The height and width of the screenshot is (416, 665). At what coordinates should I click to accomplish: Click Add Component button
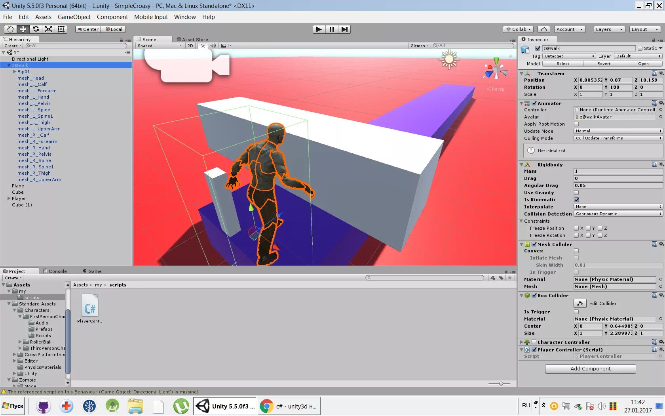[591, 369]
